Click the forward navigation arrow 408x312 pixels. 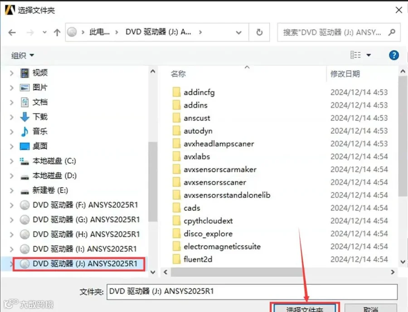tap(30, 33)
